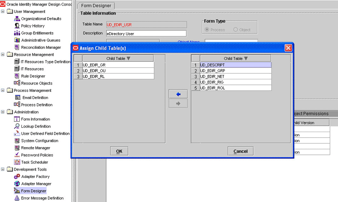Collapse the User Management folder
338x202 pixels.
pyautogui.click(x=3, y=11)
